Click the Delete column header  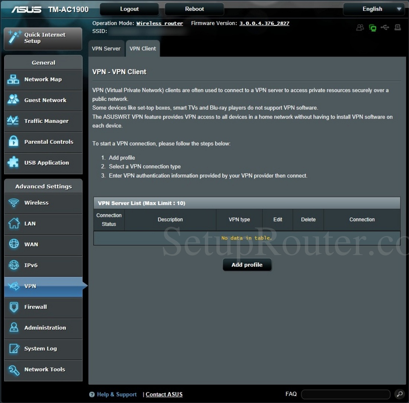coord(308,220)
